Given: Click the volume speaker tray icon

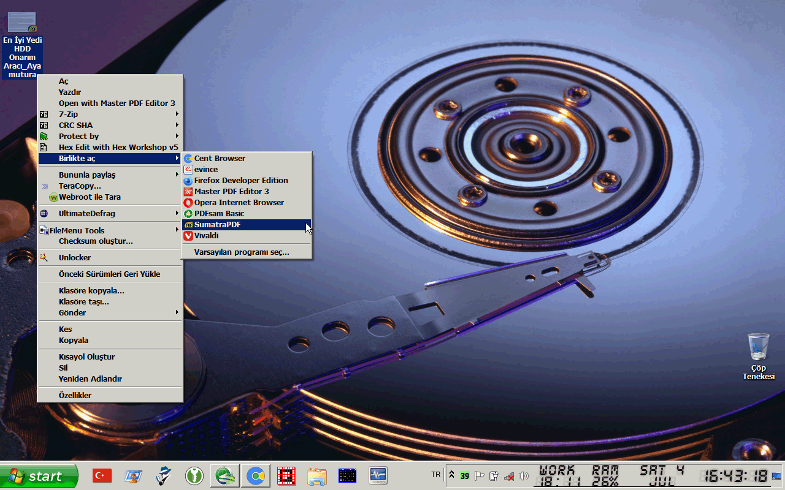Looking at the screenshot, I should pyautogui.click(x=523, y=476).
